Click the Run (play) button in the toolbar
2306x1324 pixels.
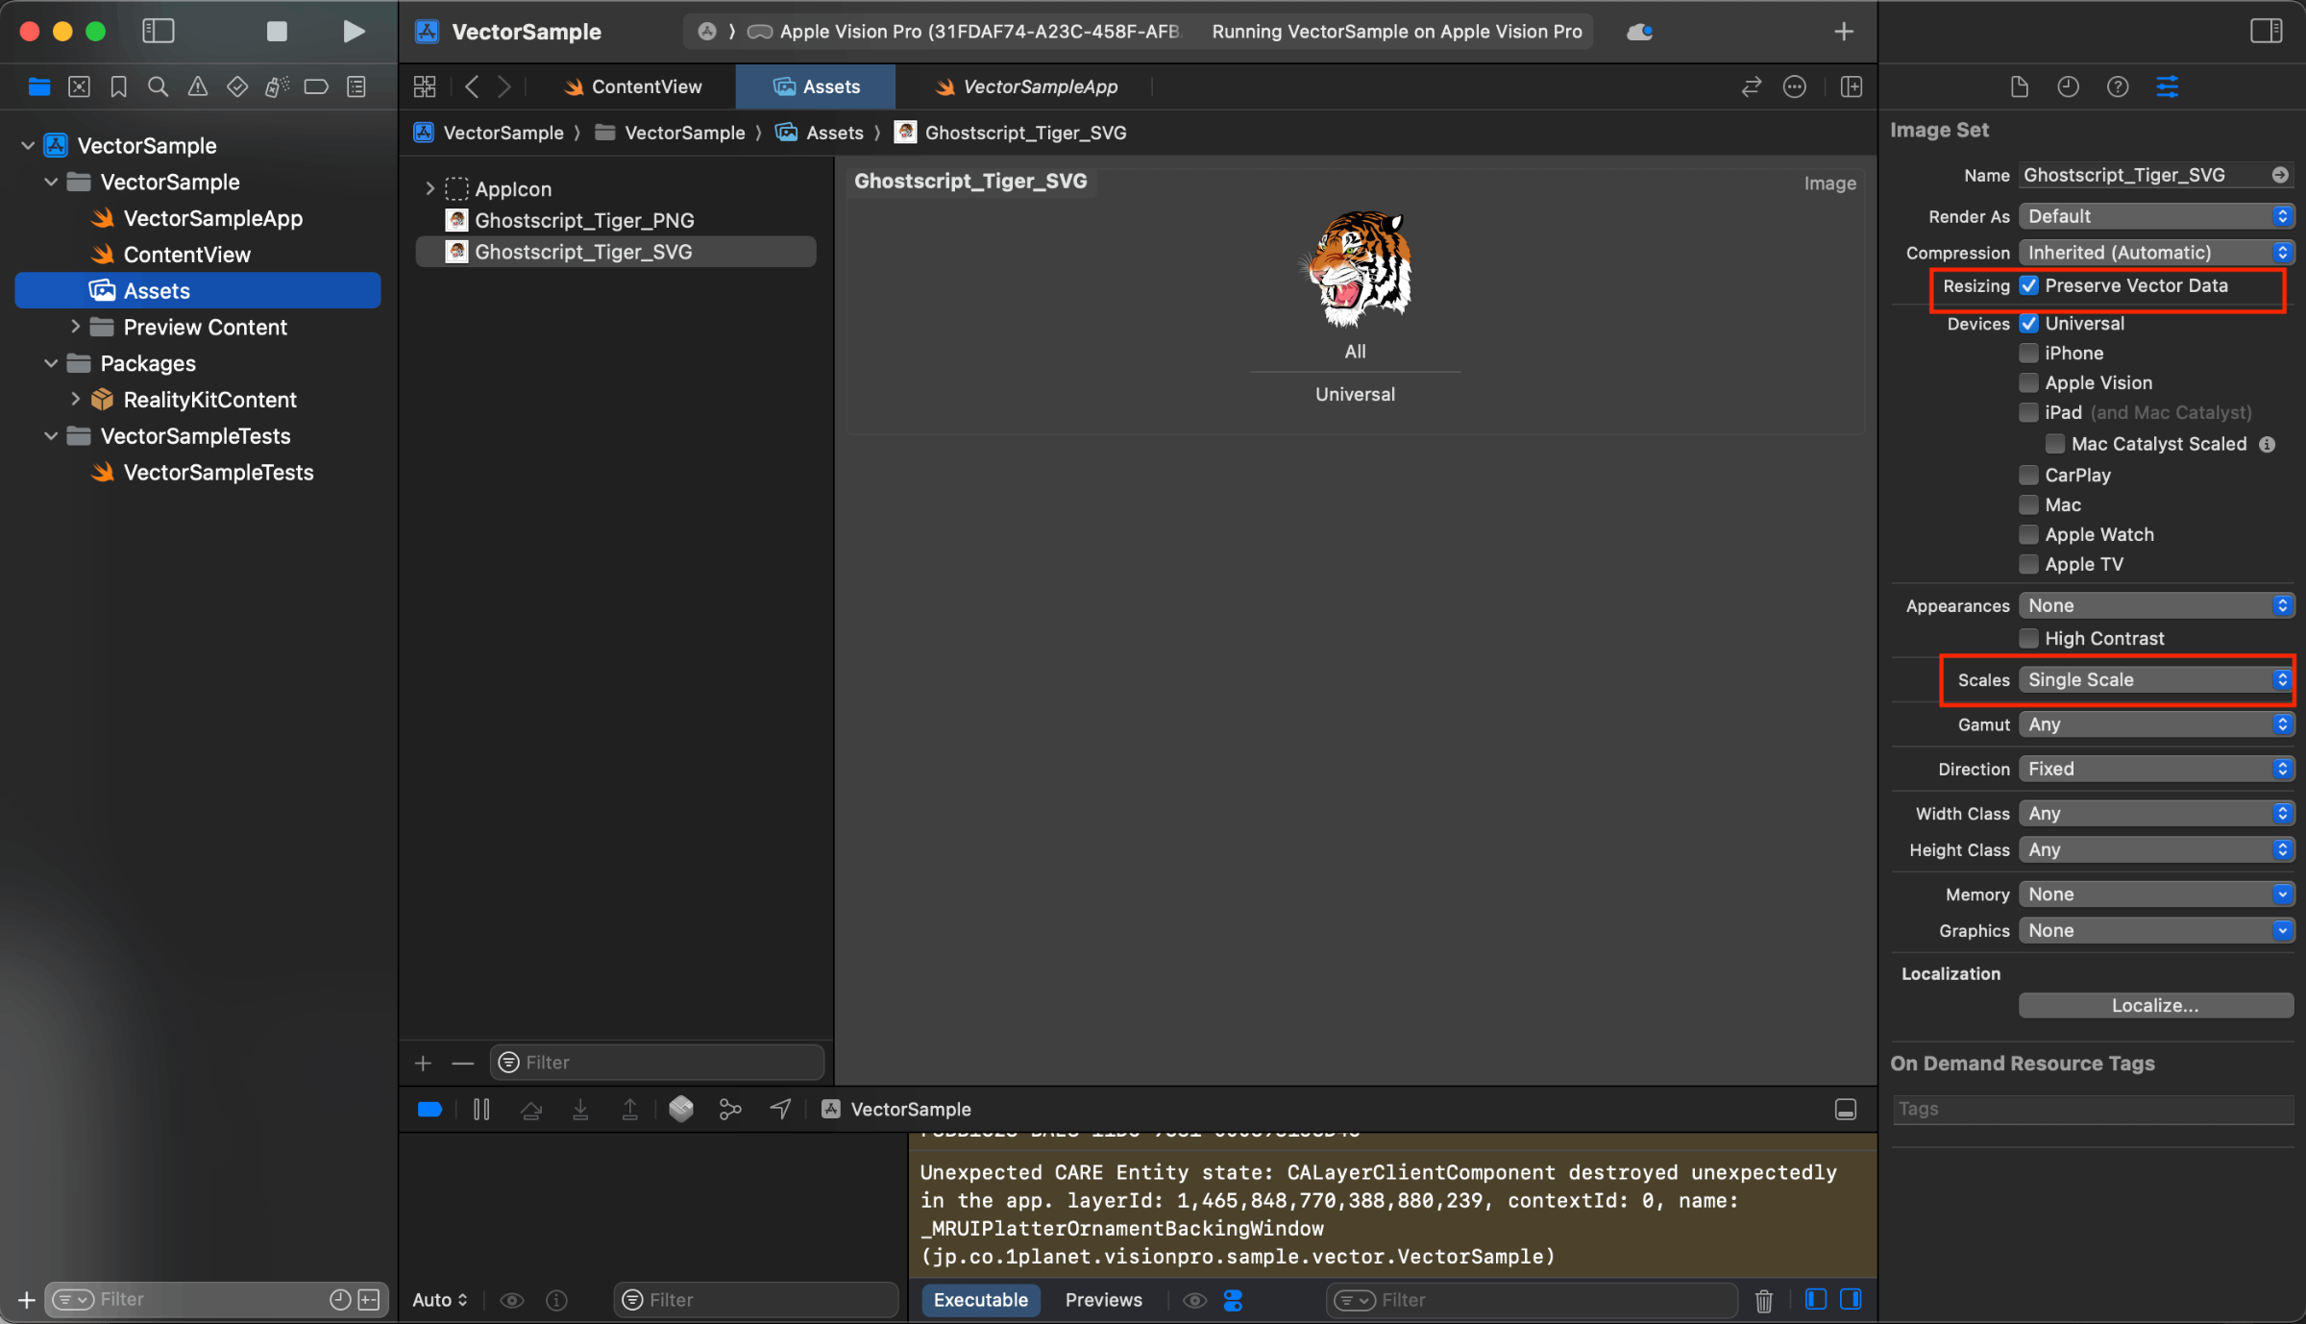pyautogui.click(x=354, y=31)
